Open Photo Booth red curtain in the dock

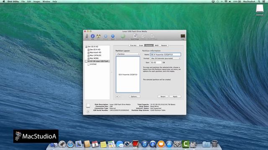tap(136, 144)
